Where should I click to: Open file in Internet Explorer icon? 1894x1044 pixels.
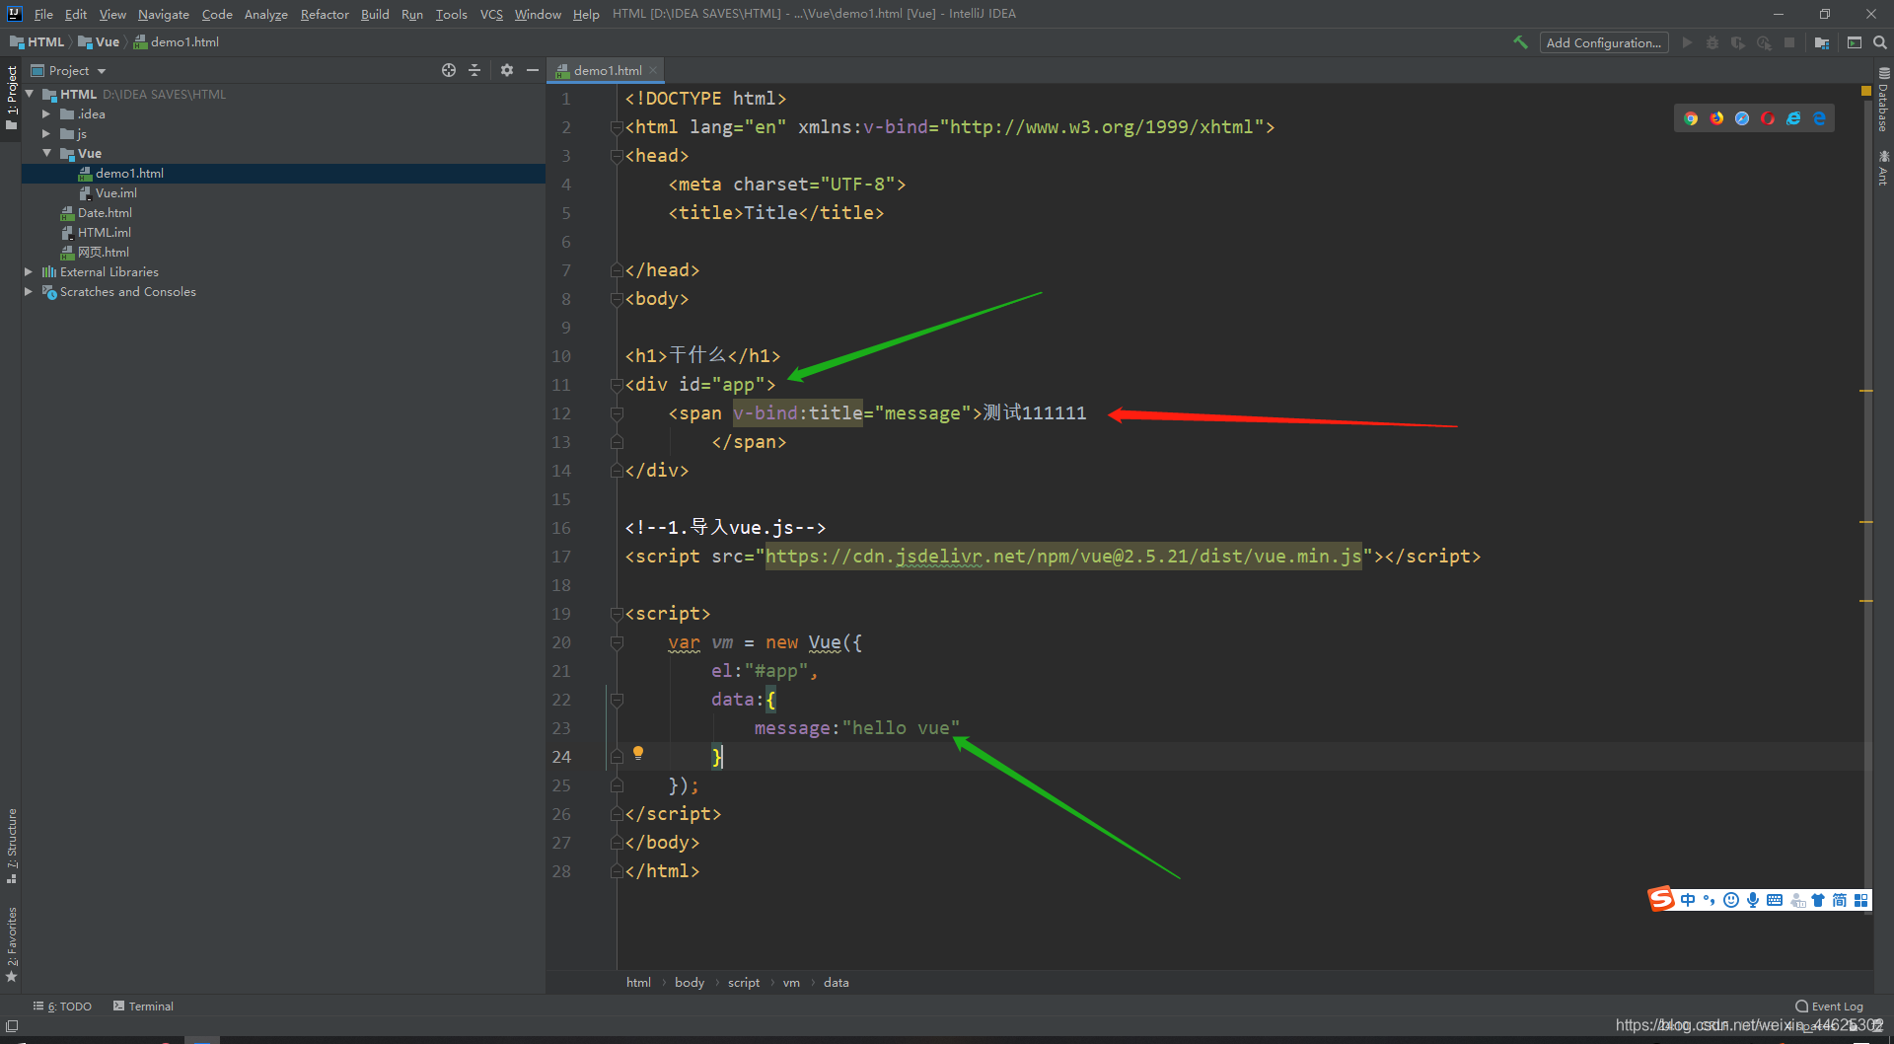[1793, 118]
